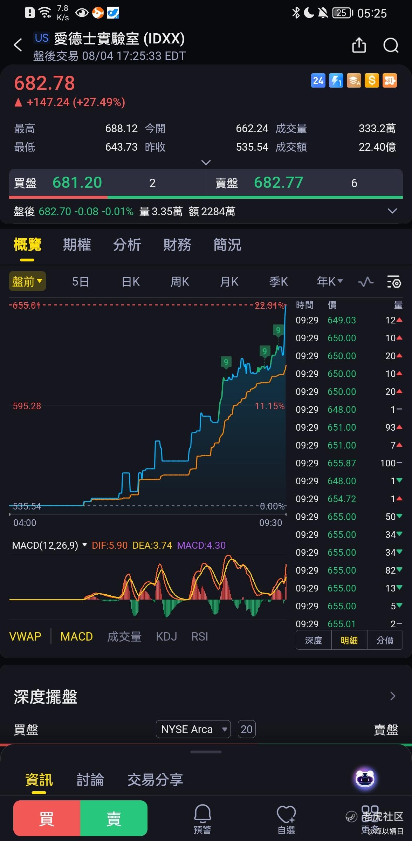Tap the back arrow icon

pos(18,45)
